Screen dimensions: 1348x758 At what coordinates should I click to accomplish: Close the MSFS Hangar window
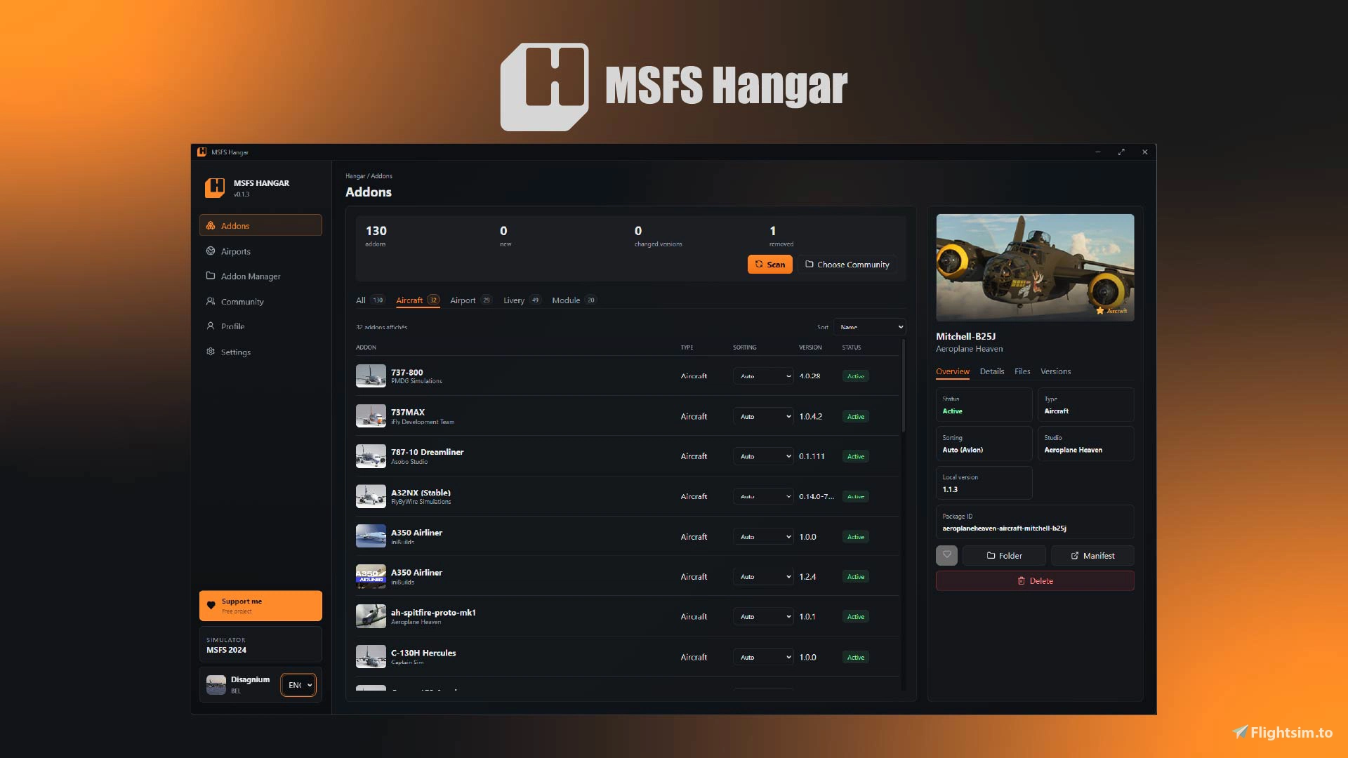(1145, 152)
